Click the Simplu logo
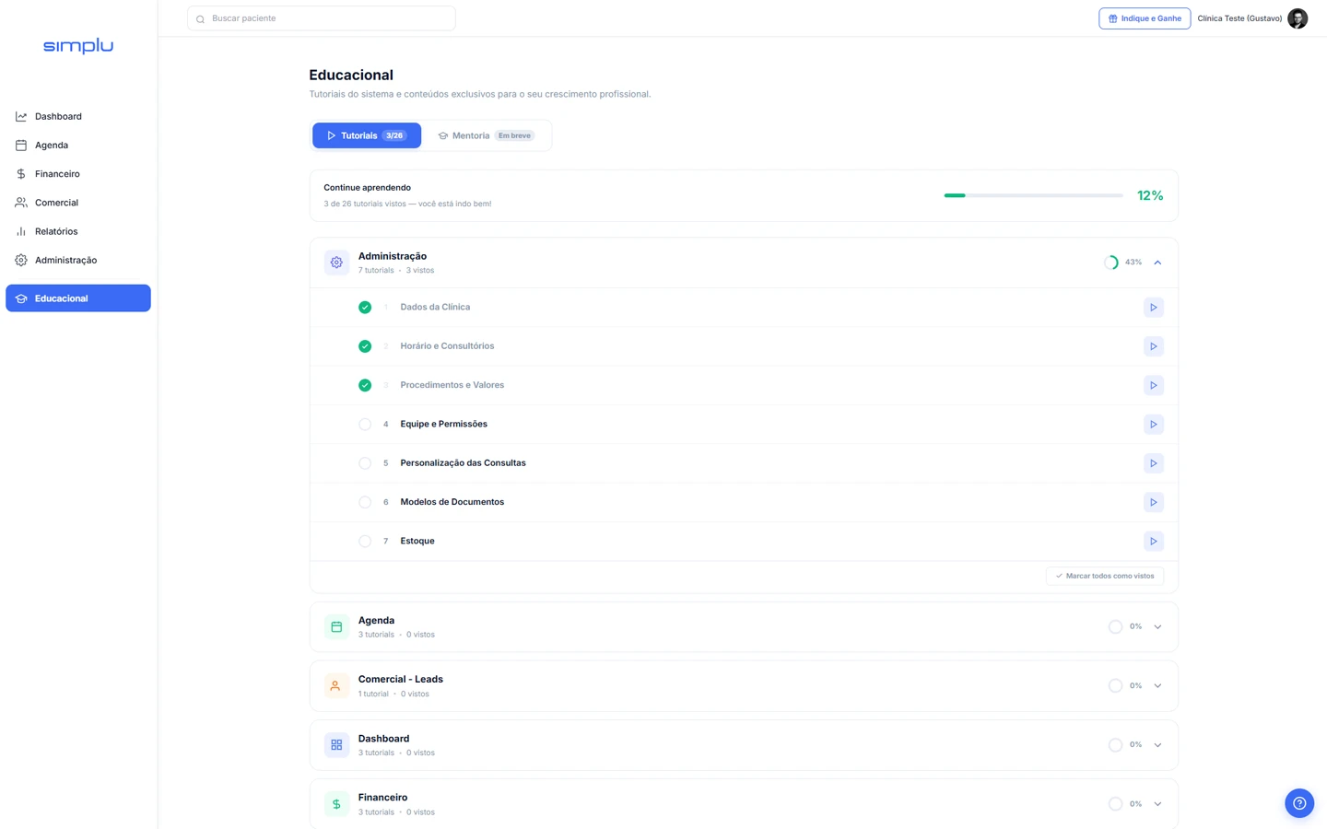 [78, 46]
